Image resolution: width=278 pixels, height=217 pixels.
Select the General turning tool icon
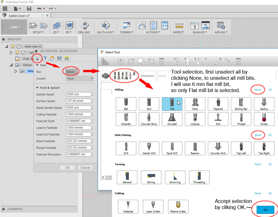pos(127,177)
